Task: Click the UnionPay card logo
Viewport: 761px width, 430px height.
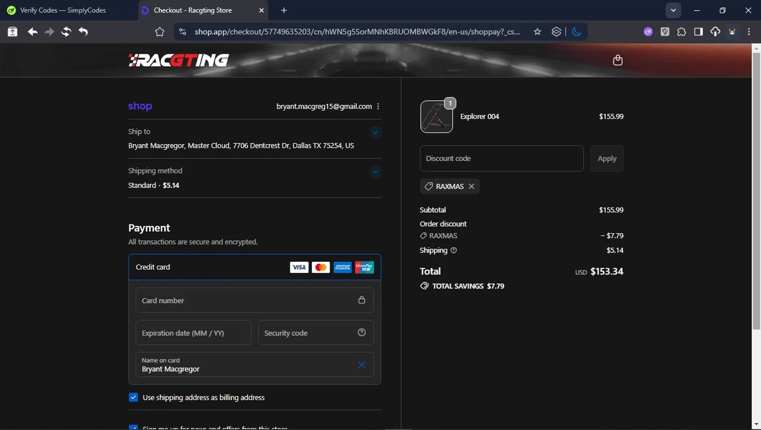Action: point(364,267)
